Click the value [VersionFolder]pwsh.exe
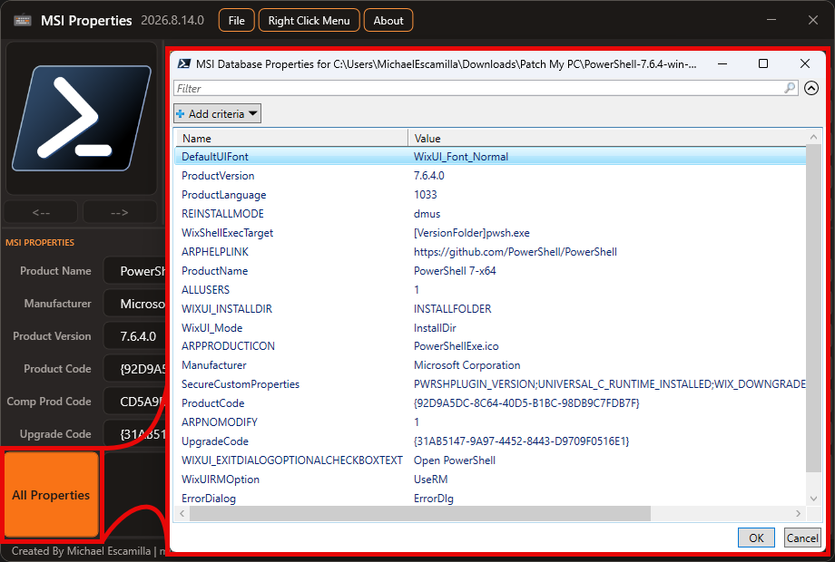Screen dimensions: 835x562 click(x=471, y=233)
